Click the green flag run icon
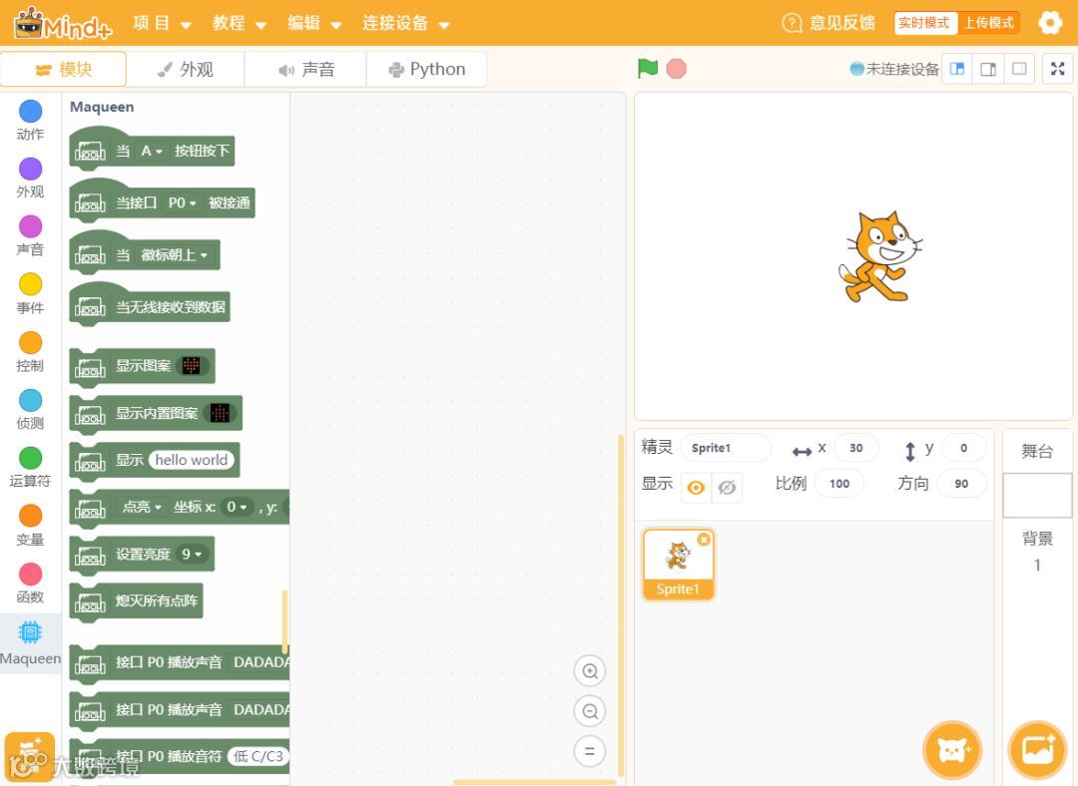 coord(648,69)
